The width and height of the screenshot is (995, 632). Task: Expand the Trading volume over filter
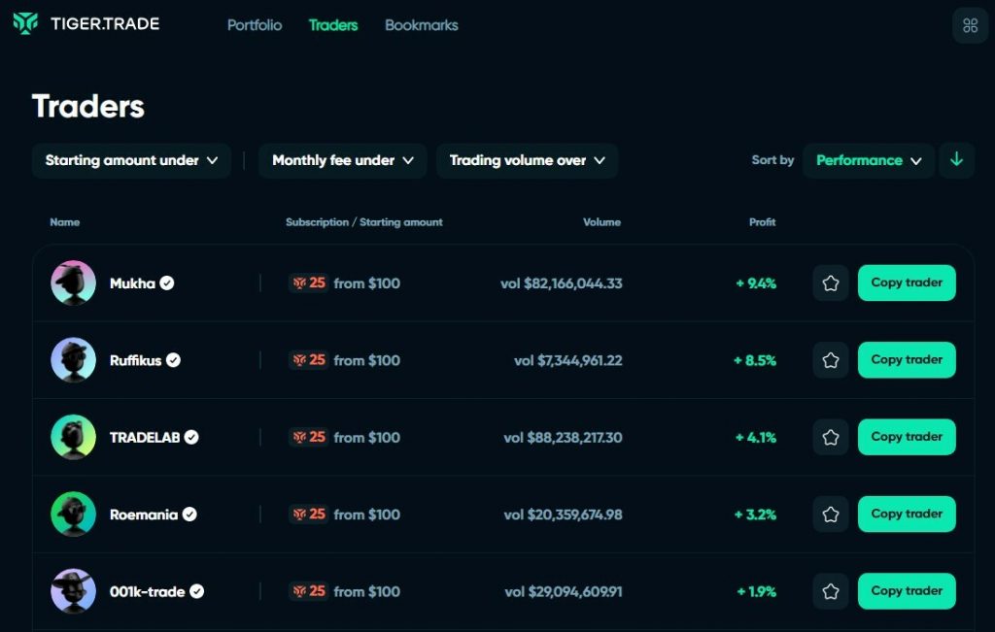527,161
